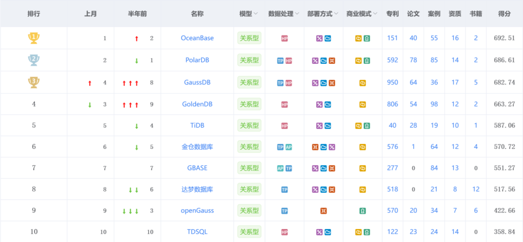Expand the 商业模式 filter dropdown
The width and height of the screenshot is (523, 242).
coord(375,14)
